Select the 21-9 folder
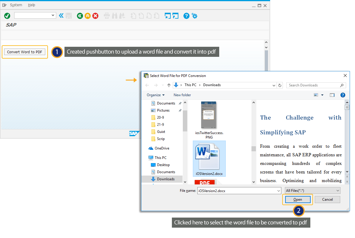Image resolution: width=355 pixels, height=238 pixels. [x=161, y=125]
